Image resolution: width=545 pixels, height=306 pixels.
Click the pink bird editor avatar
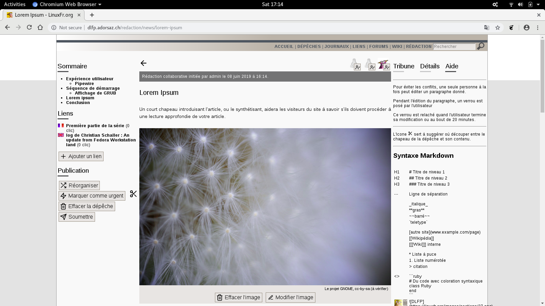[384, 65]
